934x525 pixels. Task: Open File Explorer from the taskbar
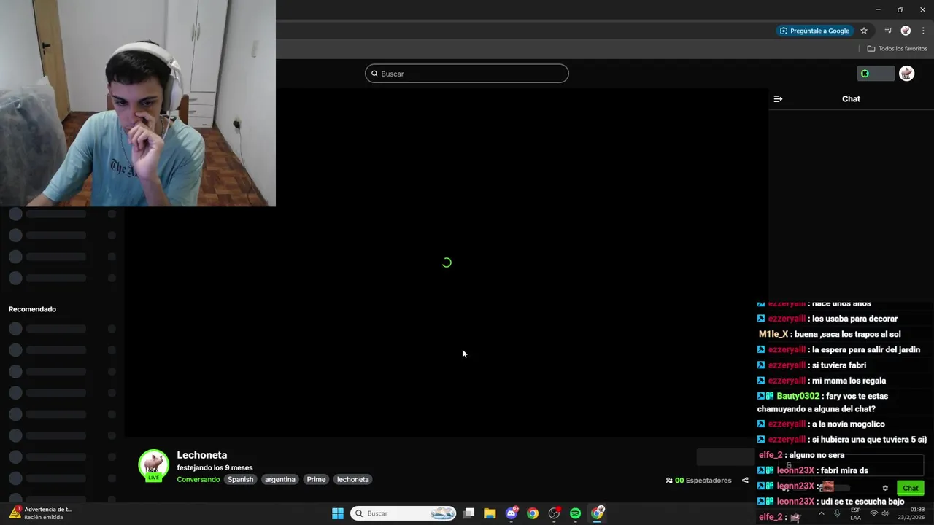[x=490, y=513]
